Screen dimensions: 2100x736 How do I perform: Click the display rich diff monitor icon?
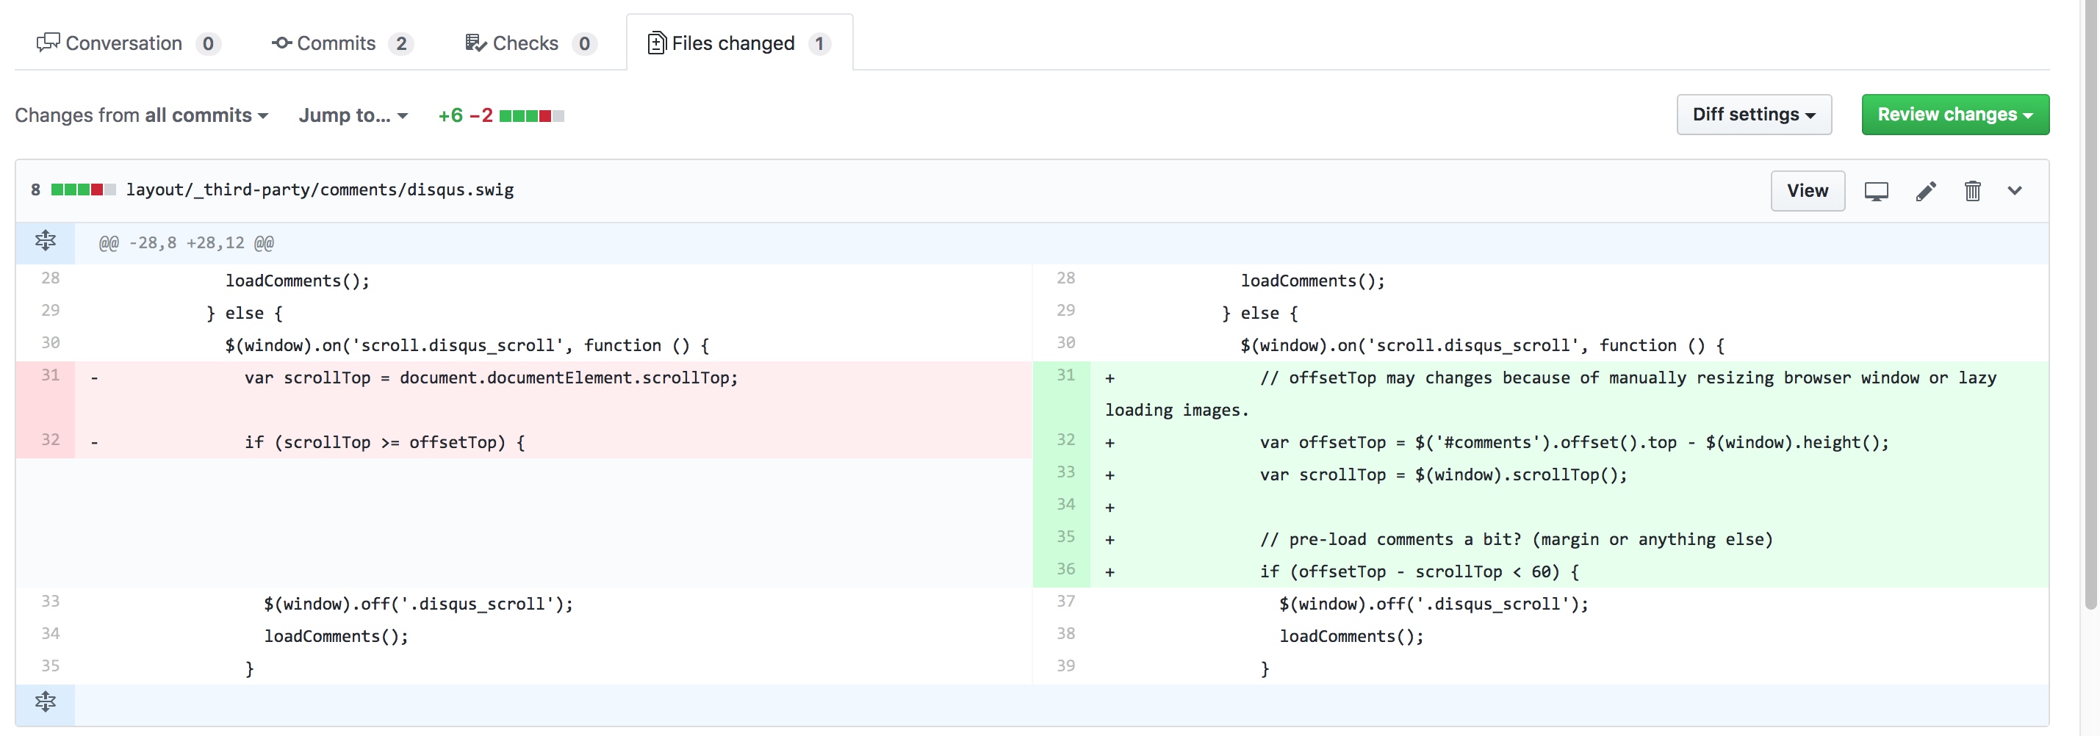pos(1876,192)
